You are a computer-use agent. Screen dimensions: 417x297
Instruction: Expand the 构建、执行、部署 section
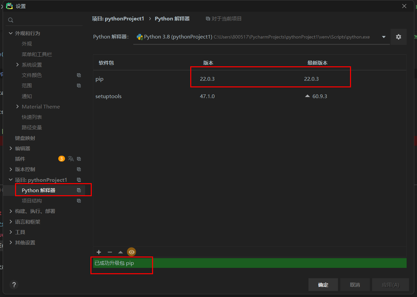click(11, 211)
